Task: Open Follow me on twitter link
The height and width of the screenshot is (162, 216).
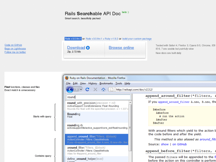Action: [15, 52]
